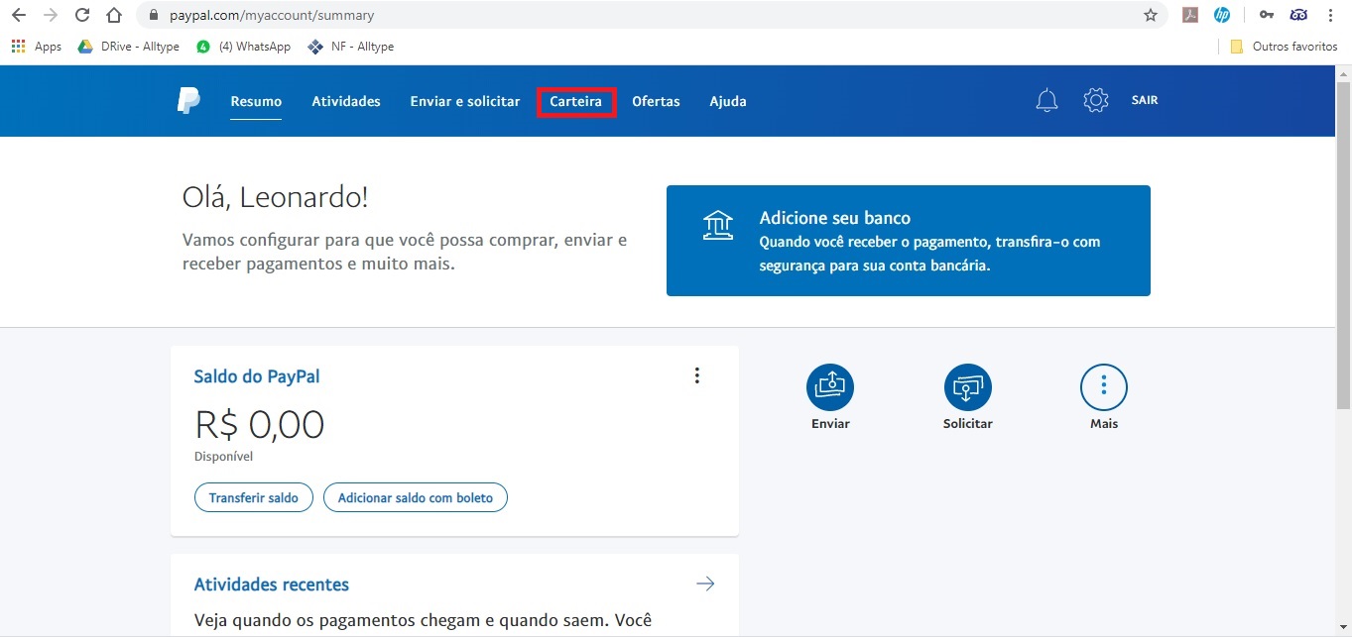Open Atividades recentes heading link
This screenshot has height=637, width=1352.
pos(272,584)
